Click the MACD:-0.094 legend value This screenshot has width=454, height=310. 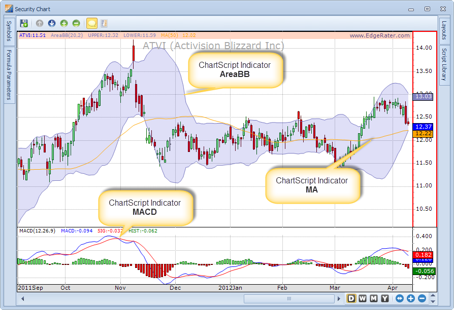77,230
